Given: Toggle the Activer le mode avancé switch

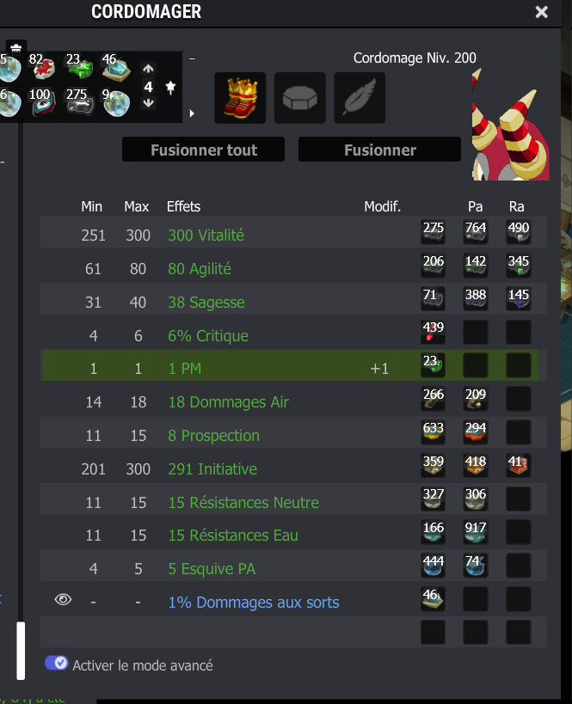Looking at the screenshot, I should (56, 663).
